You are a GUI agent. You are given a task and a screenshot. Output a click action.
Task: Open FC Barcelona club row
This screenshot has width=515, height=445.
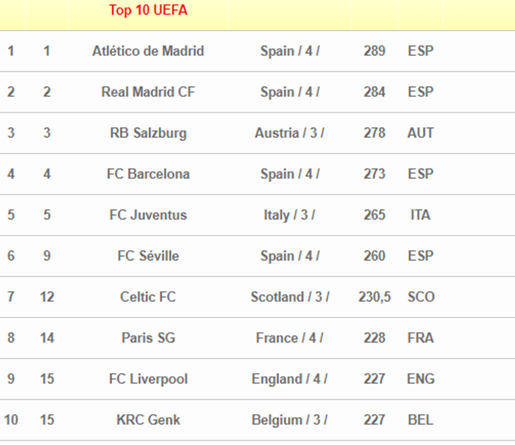pos(148,174)
